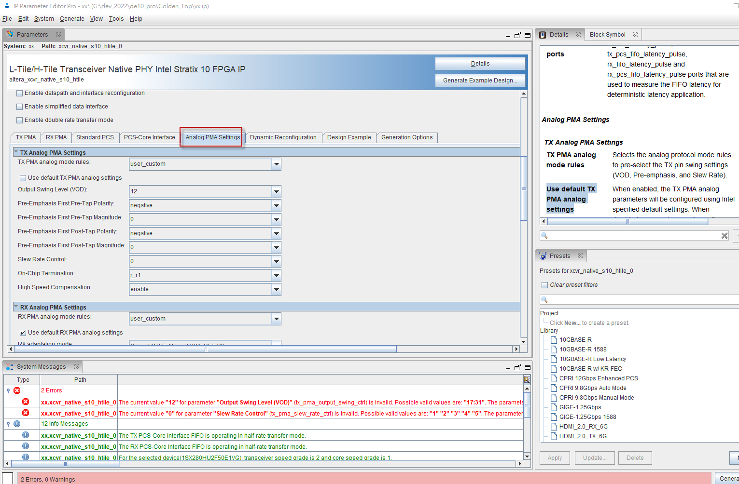Select the 10GBASE-R preset file icon
This screenshot has height=484, width=739.
554,340
